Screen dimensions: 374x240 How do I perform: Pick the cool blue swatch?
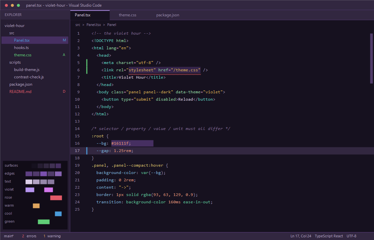58,214
